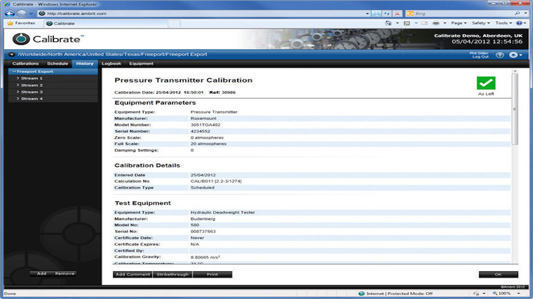The width and height of the screenshot is (533, 299).
Task: Click the Ref 30986 text
Action: 222,92
